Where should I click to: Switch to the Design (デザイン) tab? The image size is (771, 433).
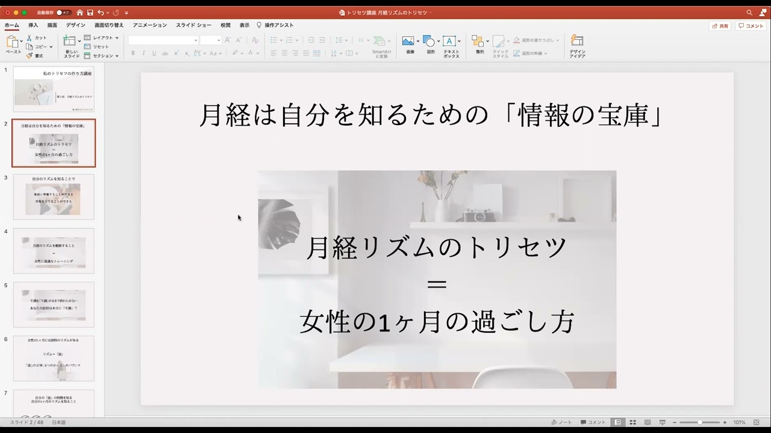75,25
